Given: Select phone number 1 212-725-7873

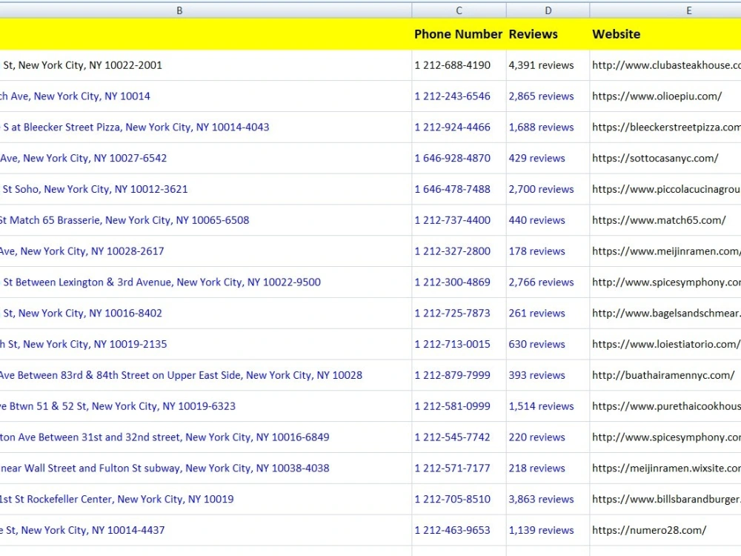Looking at the screenshot, I should (x=452, y=313).
